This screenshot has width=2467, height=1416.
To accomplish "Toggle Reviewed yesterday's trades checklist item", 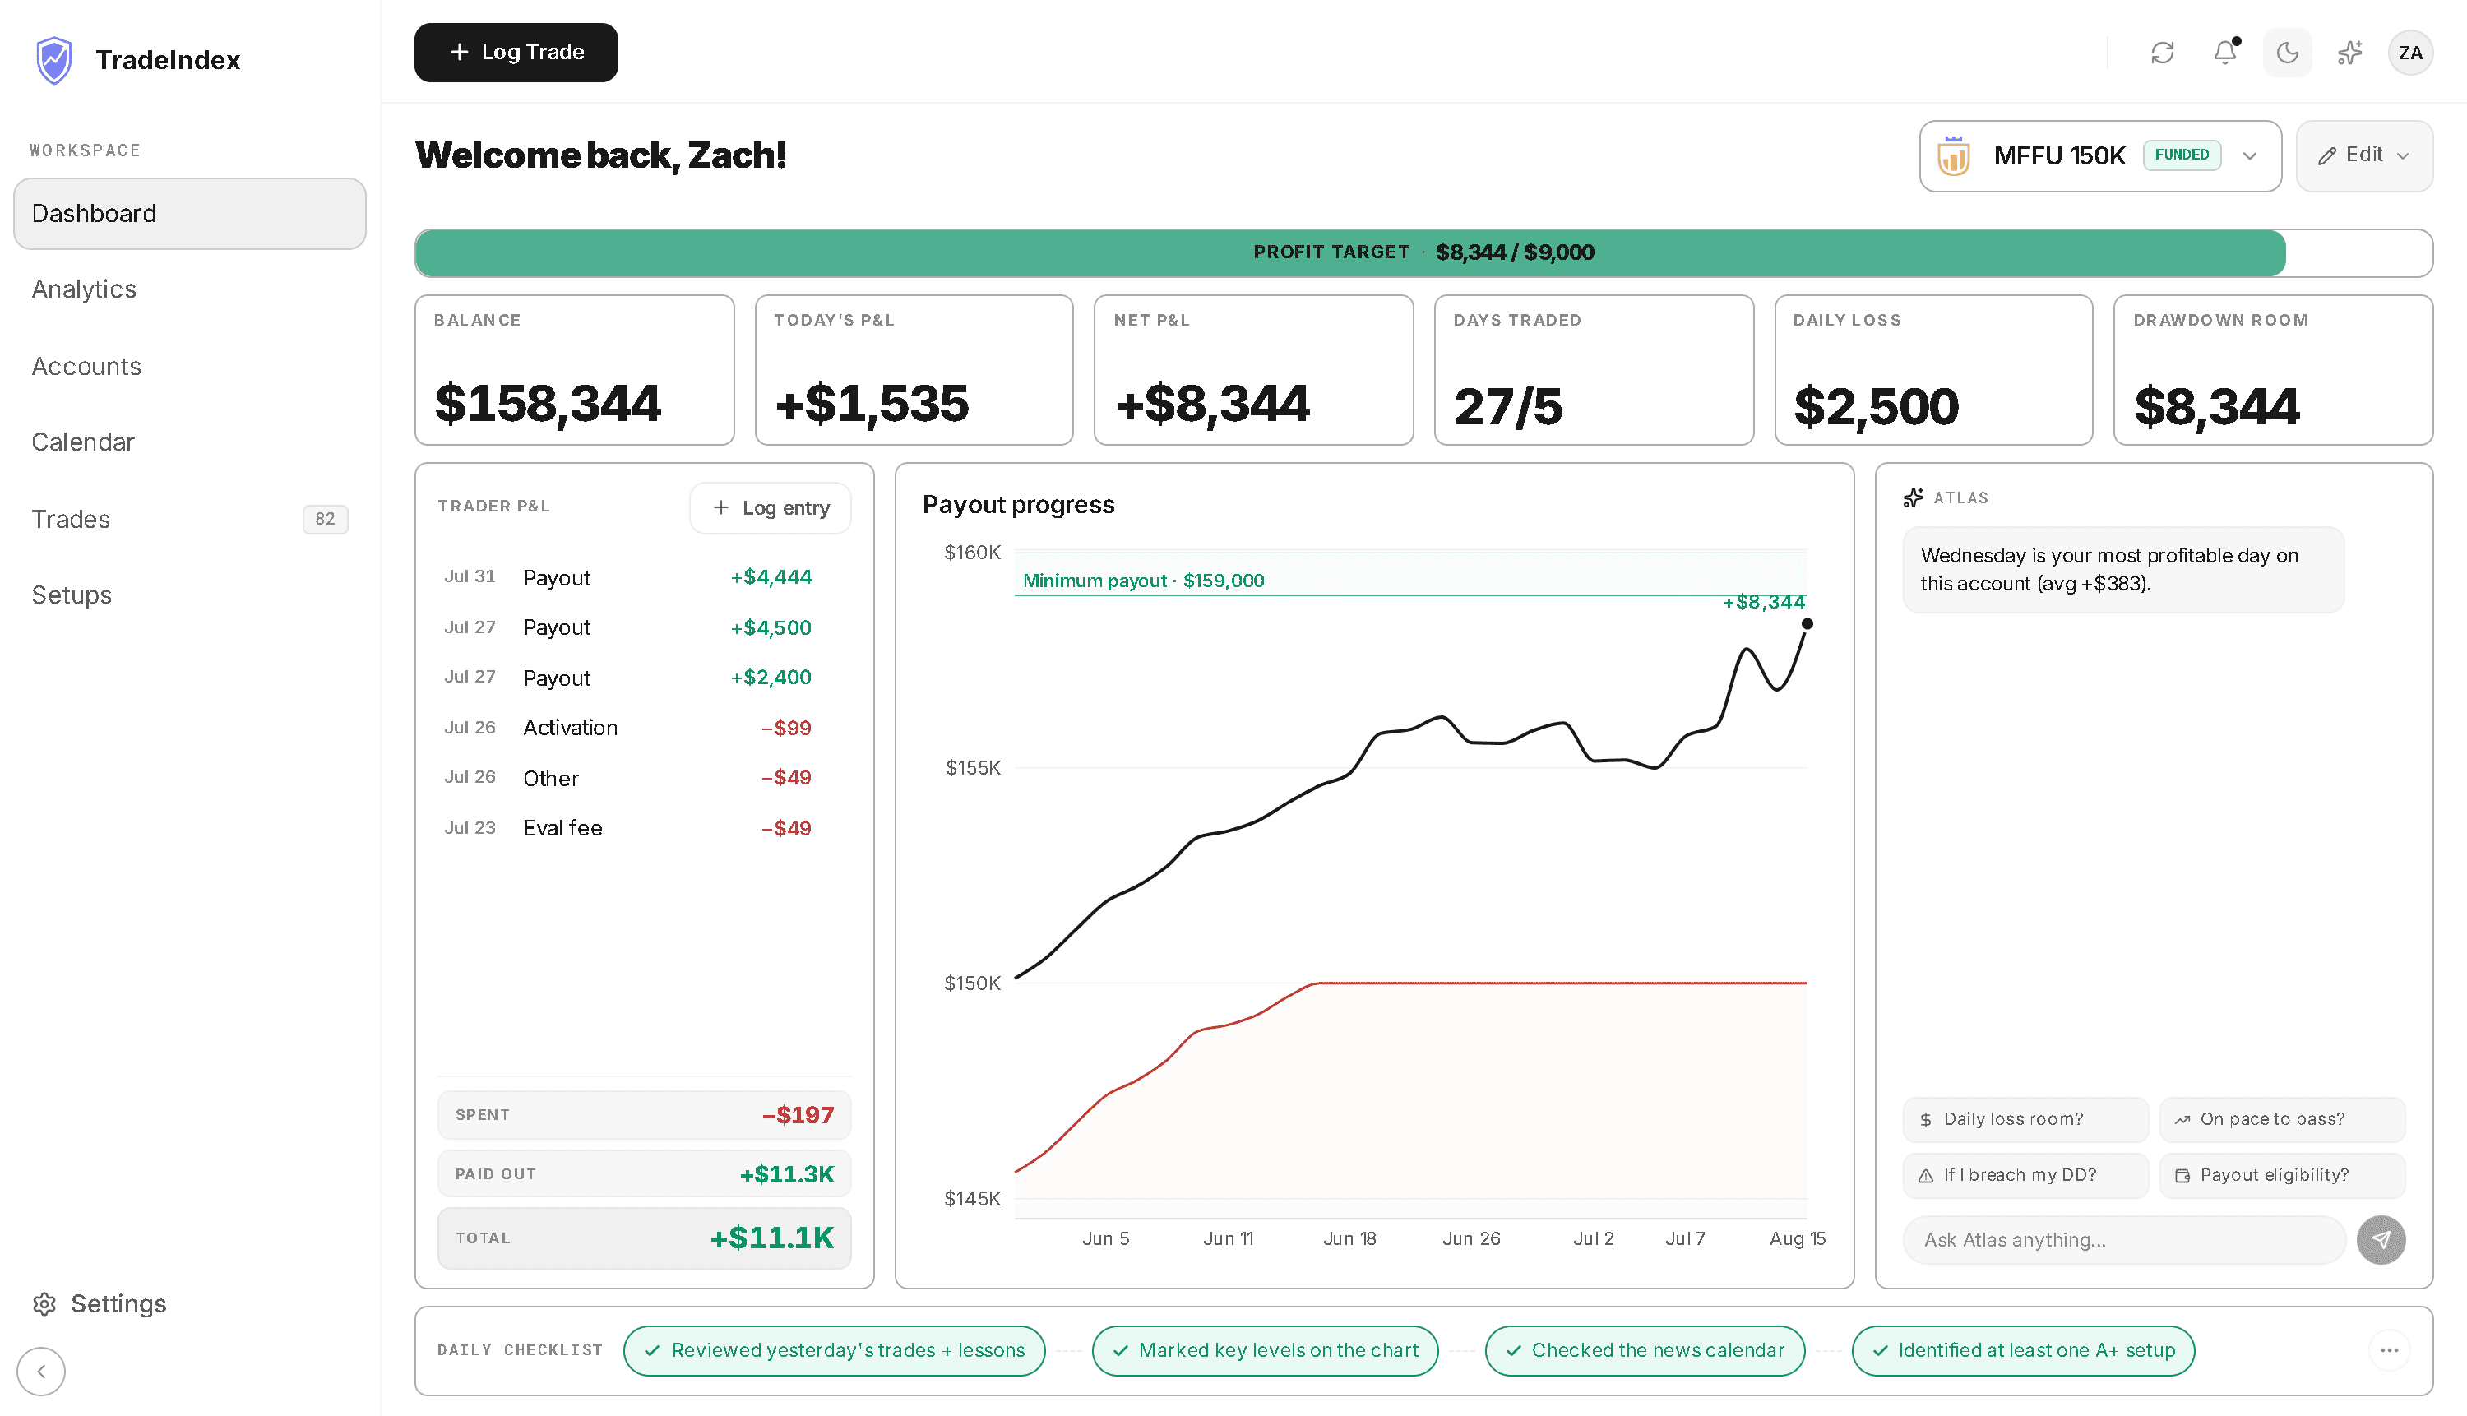I will (x=835, y=1350).
